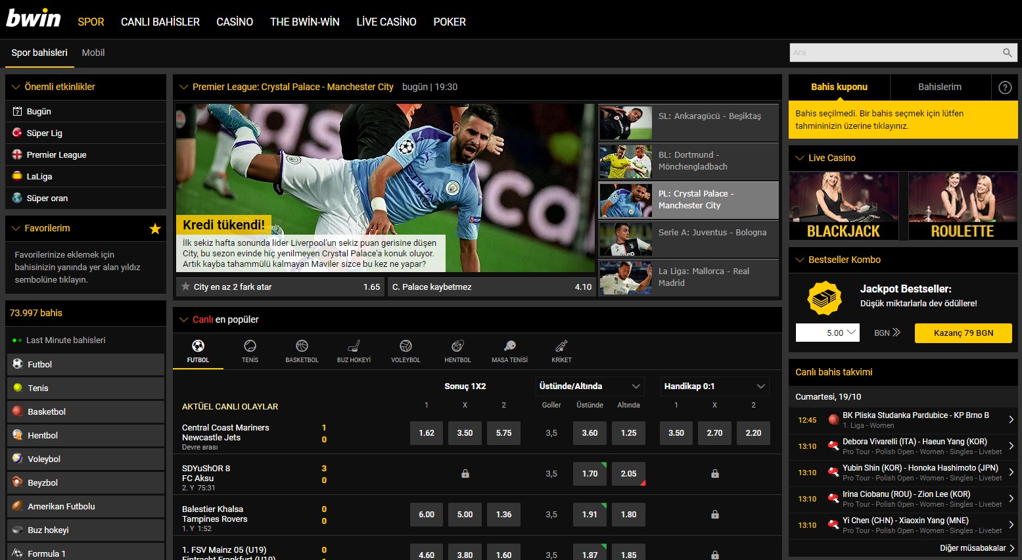Select the La Liga: Mallorca - Real Madrid item
1022x560 pixels.
(x=689, y=277)
